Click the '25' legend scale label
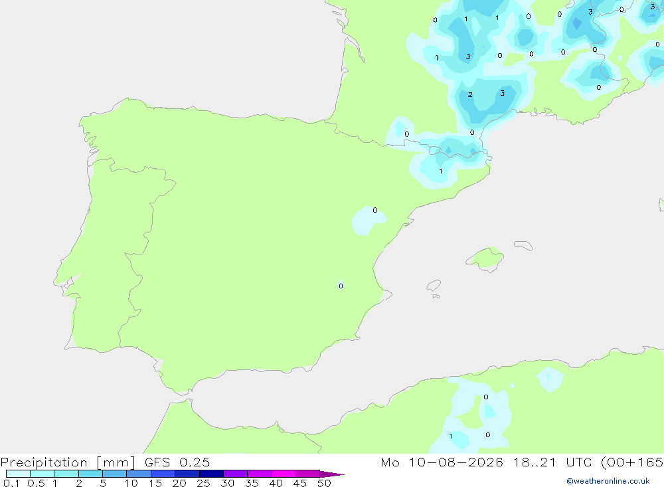Image resolution: width=664 pixels, height=487 pixels. (x=203, y=483)
